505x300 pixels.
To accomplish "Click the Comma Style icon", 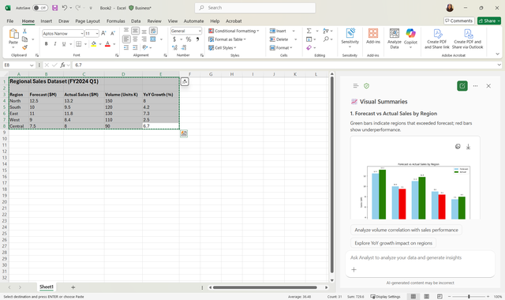I will [197, 39].
